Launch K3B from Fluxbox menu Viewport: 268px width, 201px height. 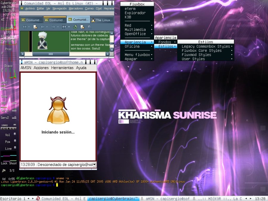137,17
